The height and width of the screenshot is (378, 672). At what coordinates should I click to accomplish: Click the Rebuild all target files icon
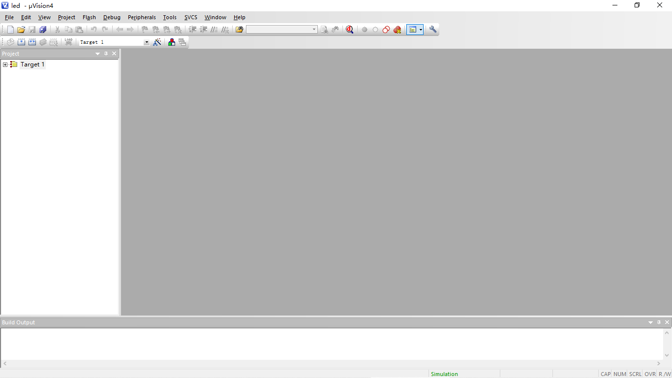coord(32,42)
